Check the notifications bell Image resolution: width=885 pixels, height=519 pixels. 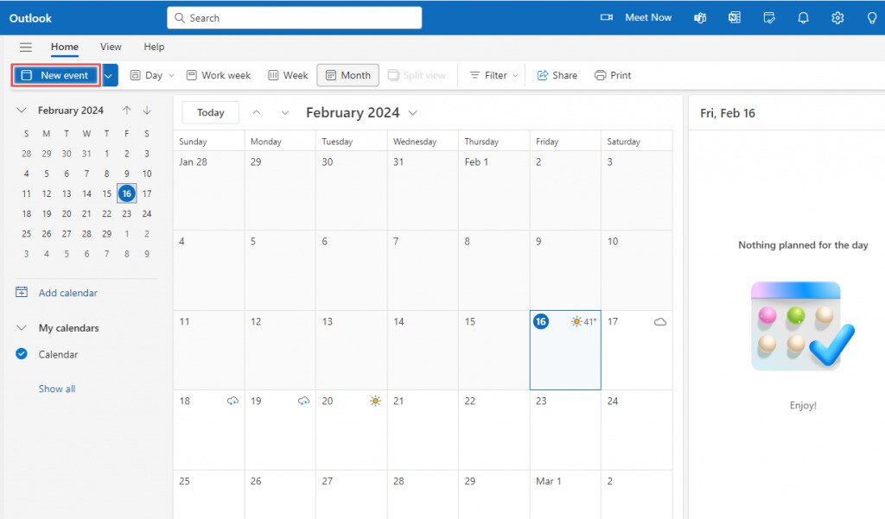click(803, 17)
